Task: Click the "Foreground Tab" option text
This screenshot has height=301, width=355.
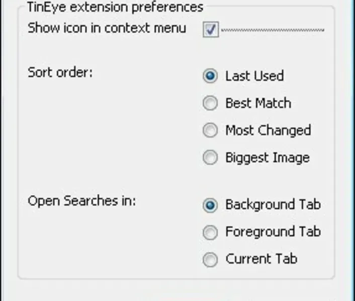Action: [273, 232]
